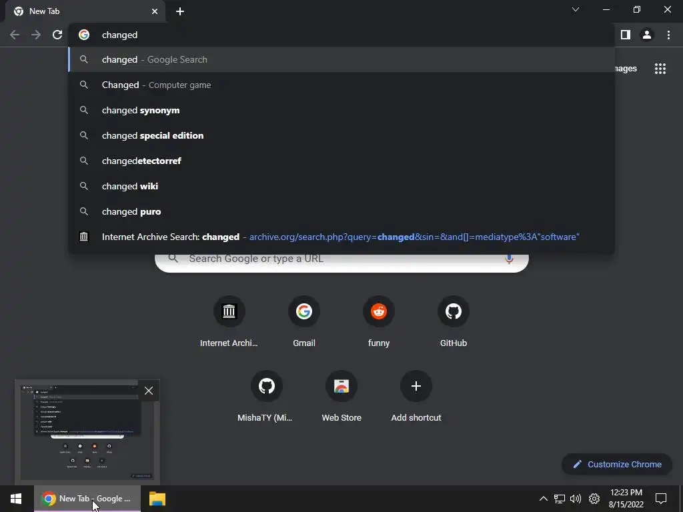Viewport: 683px width, 512px height.
Task: Close the Chrome taskbar preview
Action: coord(149,391)
